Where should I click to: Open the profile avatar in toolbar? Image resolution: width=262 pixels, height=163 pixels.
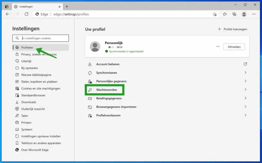pyautogui.click(x=244, y=14)
